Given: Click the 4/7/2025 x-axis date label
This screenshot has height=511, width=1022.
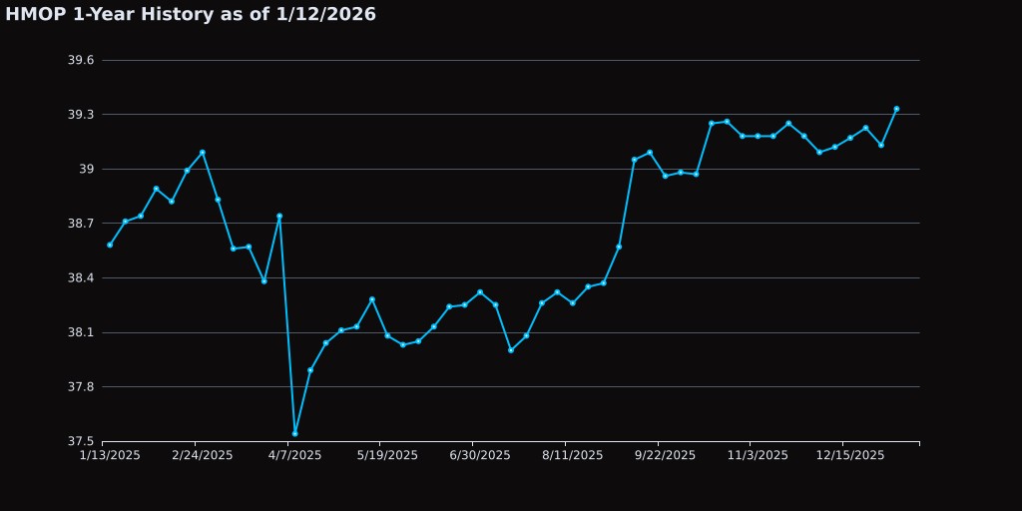Looking at the screenshot, I should (294, 455).
